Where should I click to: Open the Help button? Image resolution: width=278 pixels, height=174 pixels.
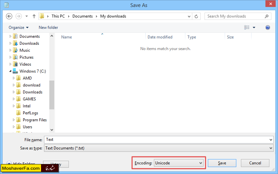(x=267, y=27)
